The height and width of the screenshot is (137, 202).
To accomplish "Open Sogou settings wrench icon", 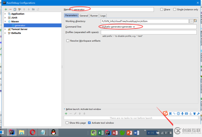I will coord(199,114).
